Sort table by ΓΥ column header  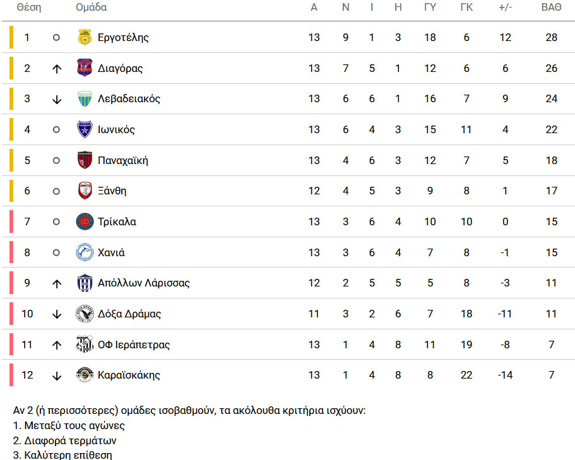tap(430, 8)
